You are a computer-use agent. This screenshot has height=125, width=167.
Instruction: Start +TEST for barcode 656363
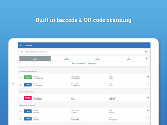click(x=28, y=111)
